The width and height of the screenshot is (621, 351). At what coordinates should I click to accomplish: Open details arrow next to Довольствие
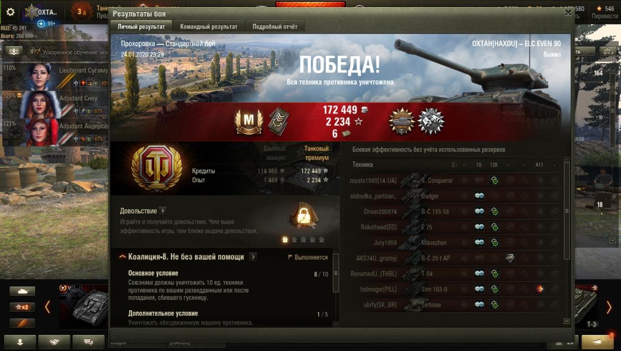162,211
